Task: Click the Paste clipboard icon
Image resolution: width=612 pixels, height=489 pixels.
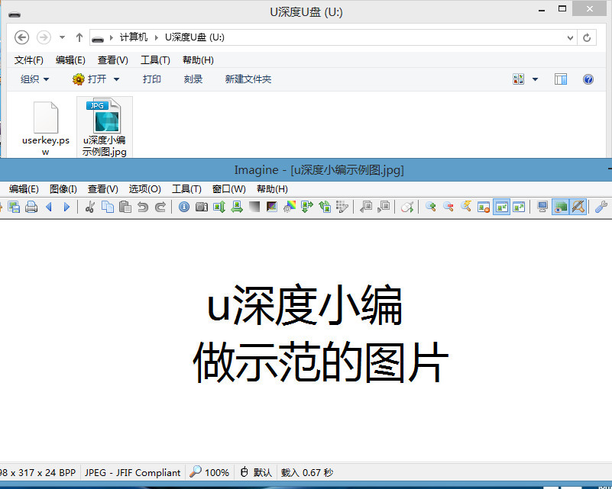Action: pyautogui.click(x=125, y=207)
